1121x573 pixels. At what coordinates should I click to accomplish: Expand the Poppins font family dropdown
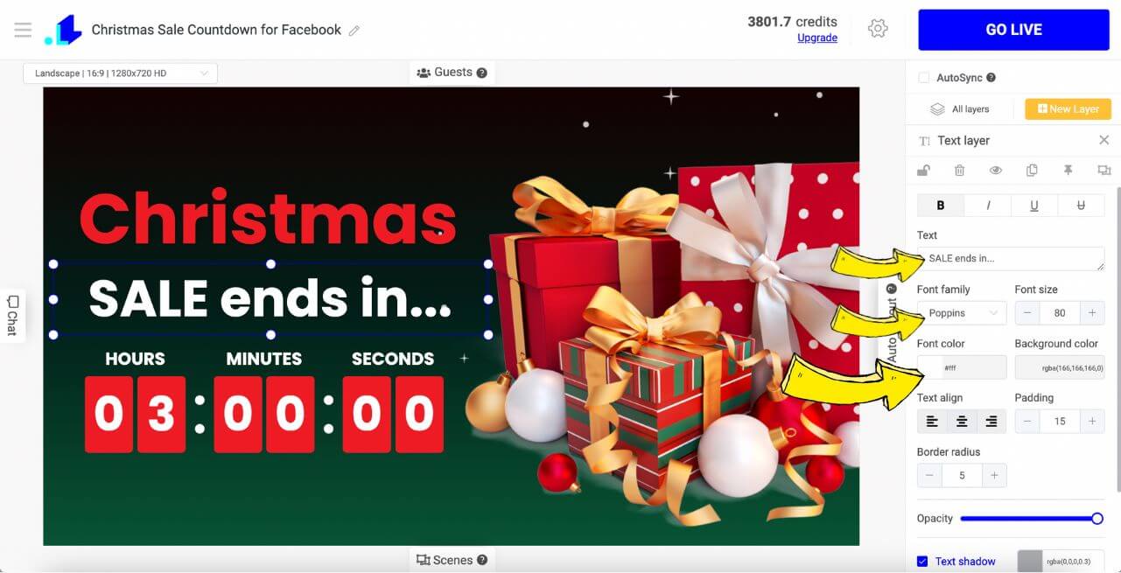click(962, 313)
